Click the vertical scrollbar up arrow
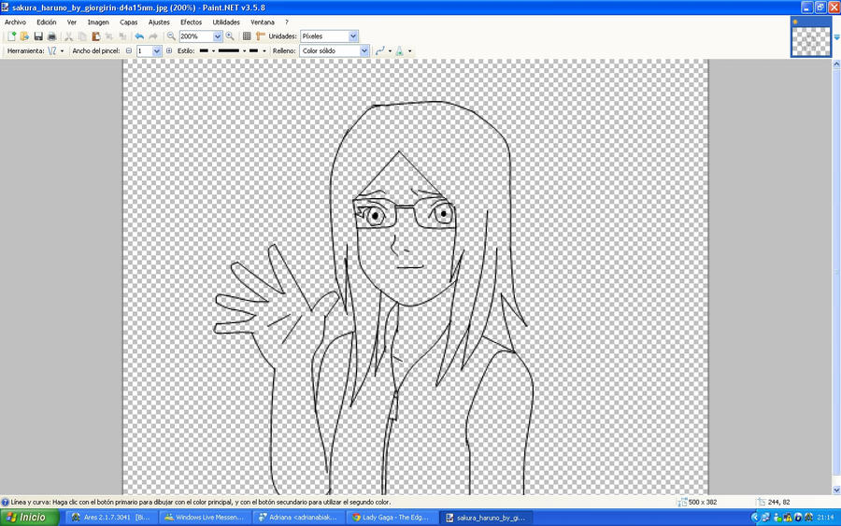Image resolution: width=841 pixels, height=526 pixels. [x=836, y=64]
